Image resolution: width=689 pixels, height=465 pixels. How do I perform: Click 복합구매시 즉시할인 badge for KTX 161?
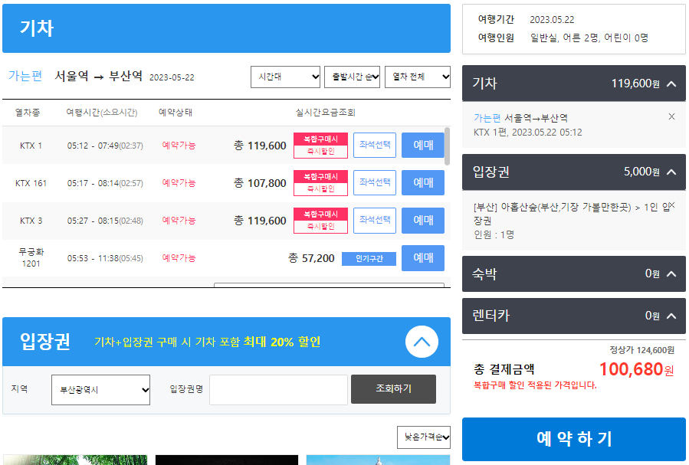(x=321, y=182)
